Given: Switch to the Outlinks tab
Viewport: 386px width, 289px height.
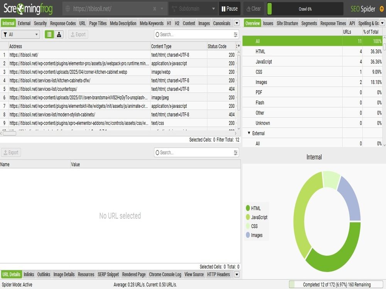Looking at the screenshot, I should coord(44,274).
